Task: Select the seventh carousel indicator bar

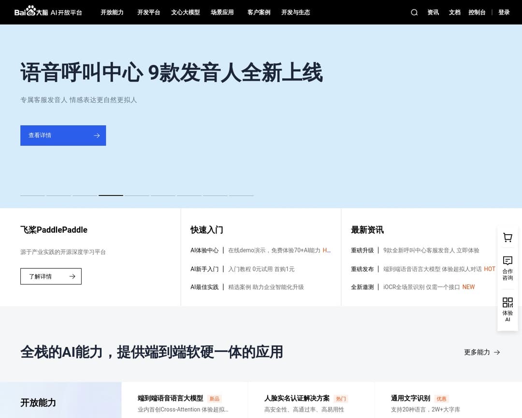Action: (x=189, y=195)
